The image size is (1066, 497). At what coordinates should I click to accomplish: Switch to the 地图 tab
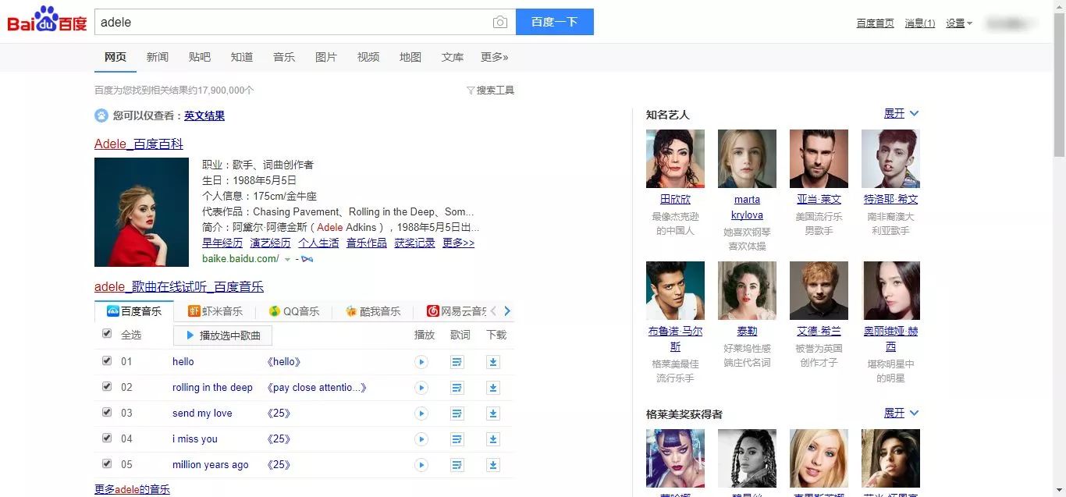[410, 57]
